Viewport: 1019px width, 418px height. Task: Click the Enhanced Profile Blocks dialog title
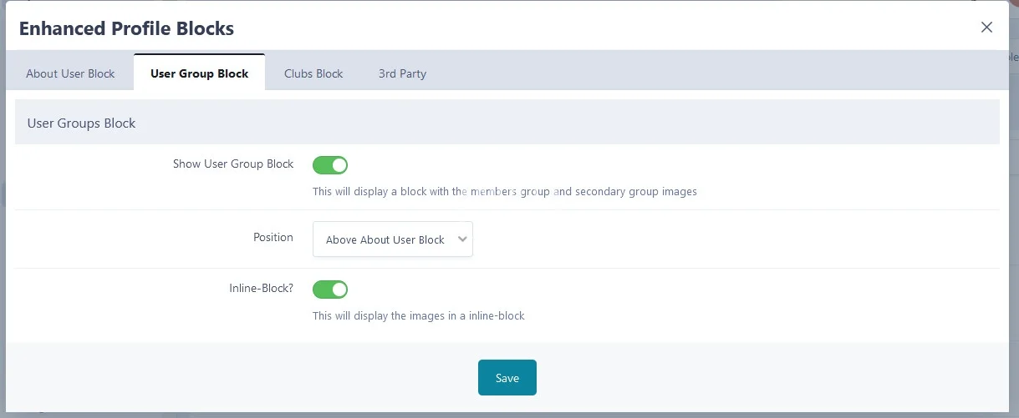click(126, 28)
